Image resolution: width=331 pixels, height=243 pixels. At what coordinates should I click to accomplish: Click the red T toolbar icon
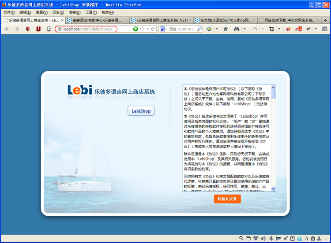click(38, 29)
